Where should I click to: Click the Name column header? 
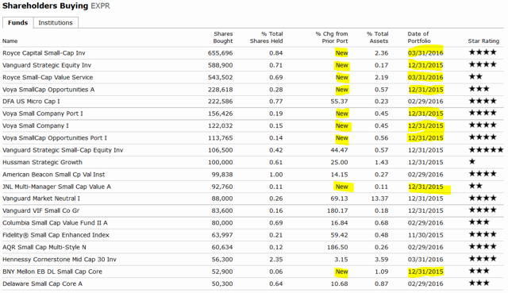coord(10,41)
